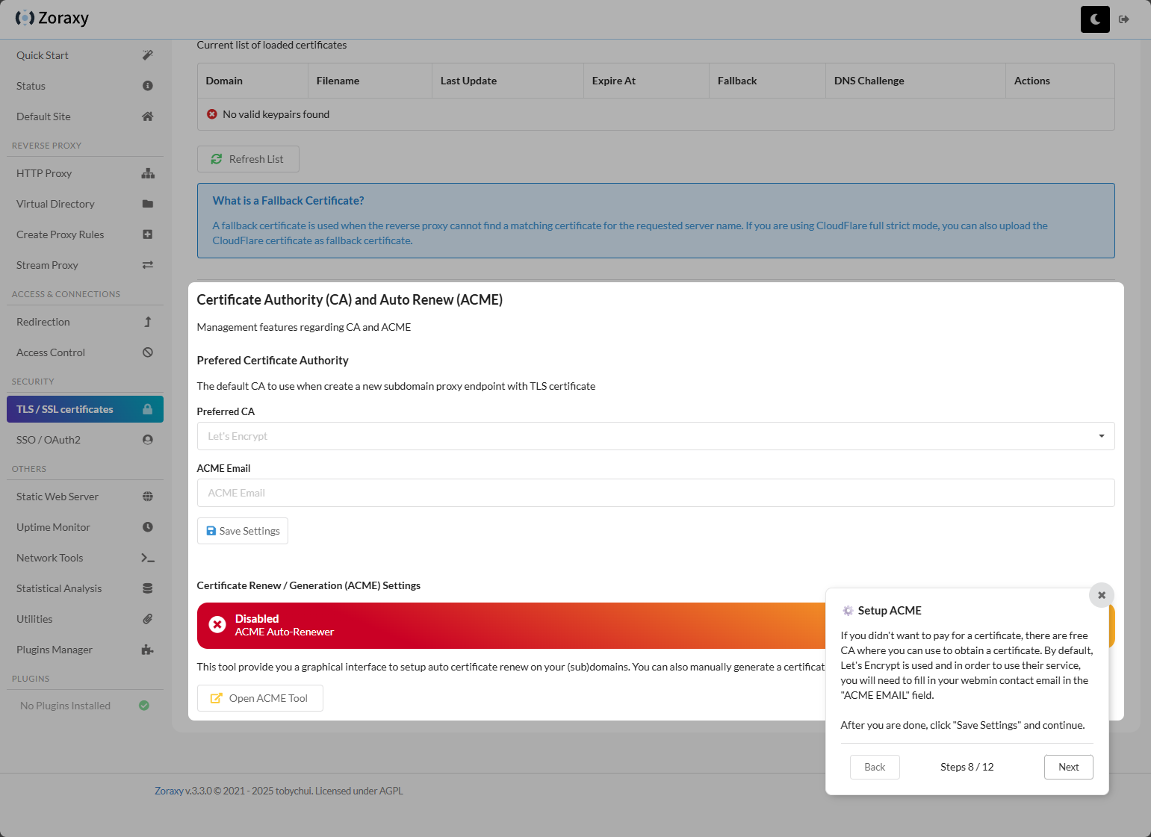Open Quick Start menu item

tap(85, 55)
